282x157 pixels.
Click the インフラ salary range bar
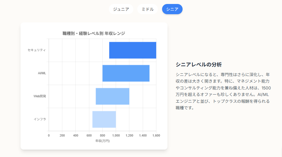point(104,119)
